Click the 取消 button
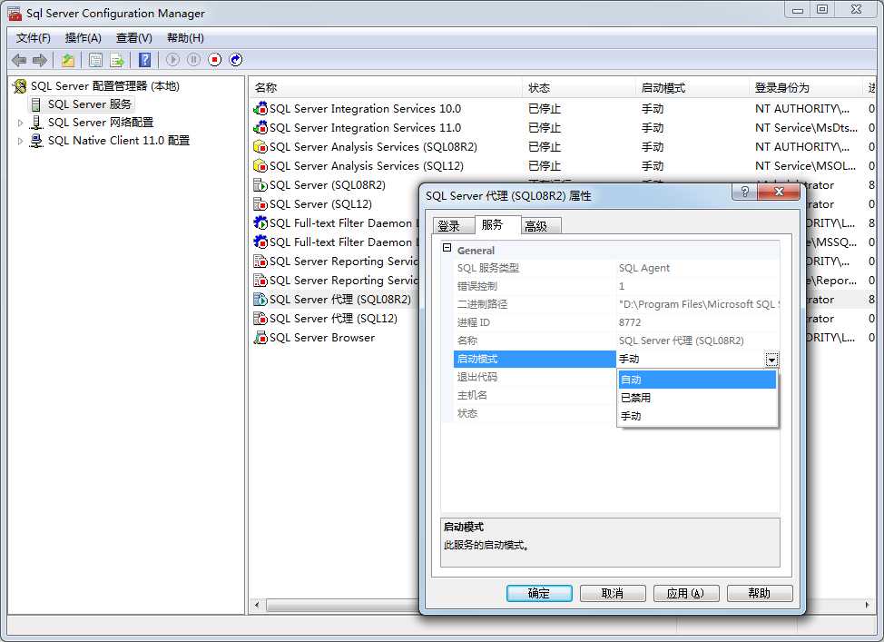The width and height of the screenshot is (884, 642). [613, 593]
